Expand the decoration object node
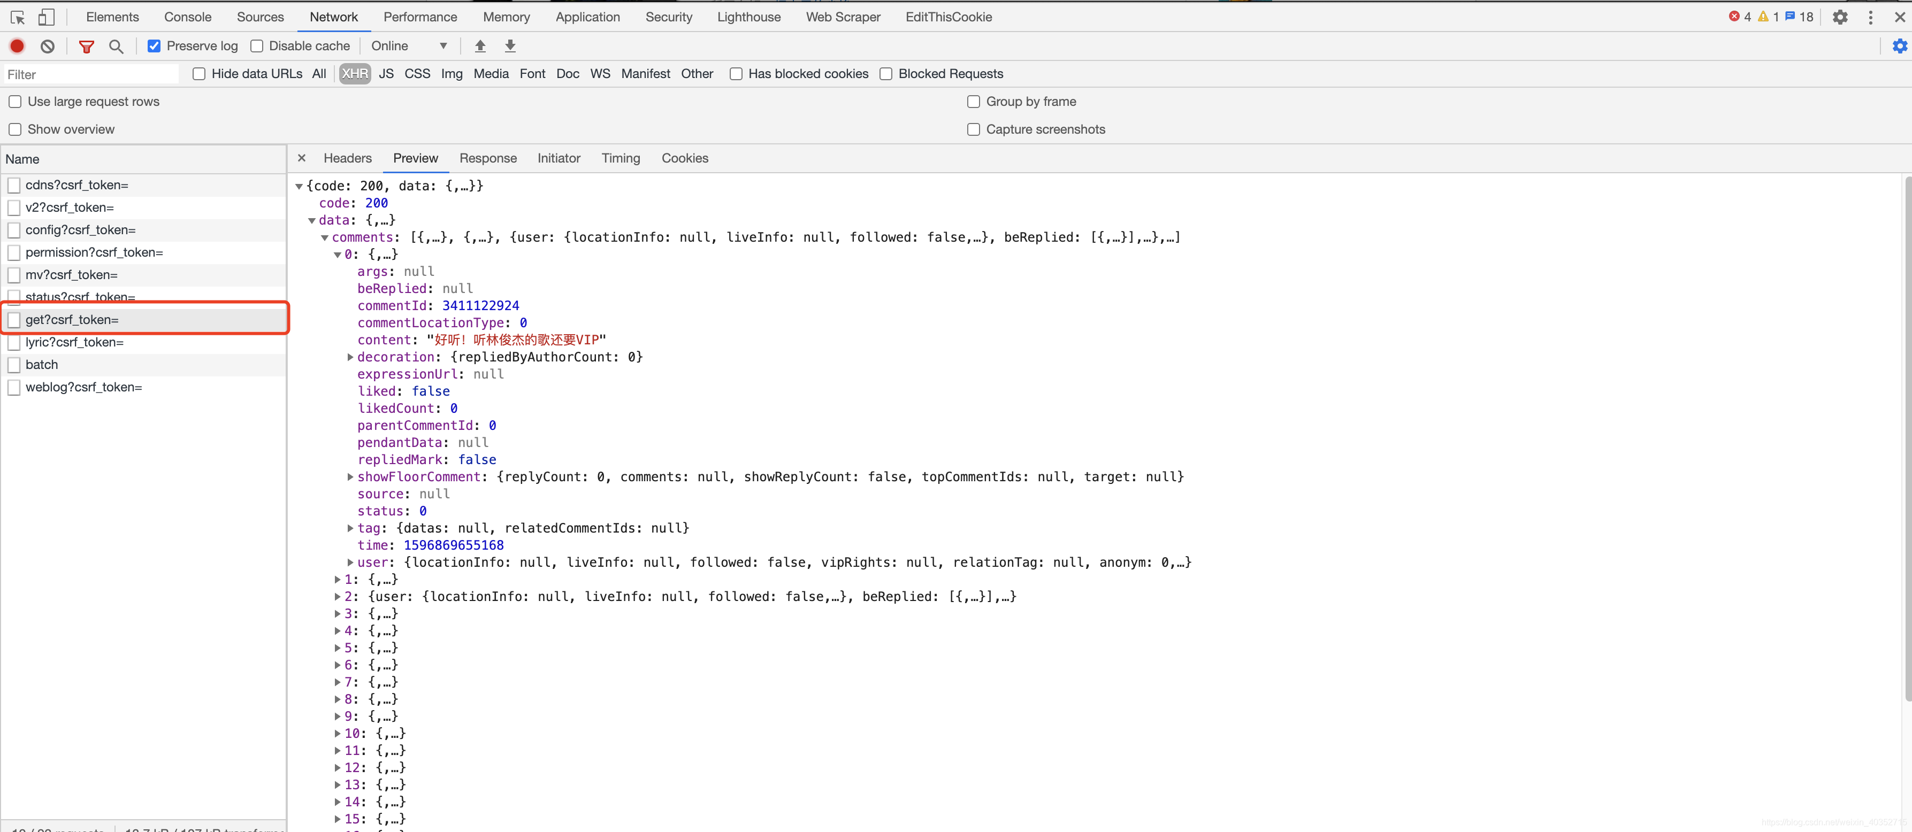Image resolution: width=1912 pixels, height=832 pixels. (350, 357)
